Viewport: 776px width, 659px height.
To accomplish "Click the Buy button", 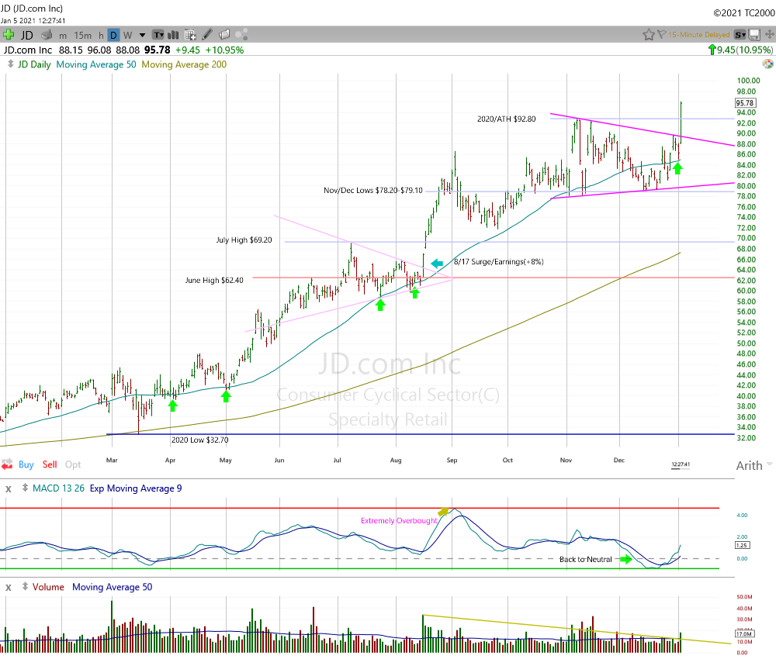I will 26,464.
